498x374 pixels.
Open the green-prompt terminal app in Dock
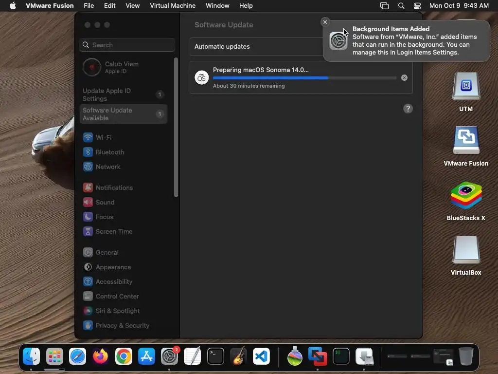tap(341, 356)
